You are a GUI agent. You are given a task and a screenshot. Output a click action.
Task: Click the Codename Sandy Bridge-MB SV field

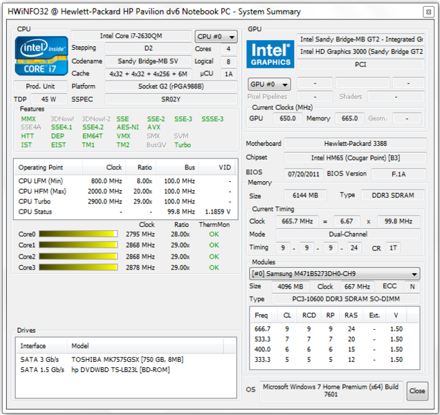(x=146, y=61)
